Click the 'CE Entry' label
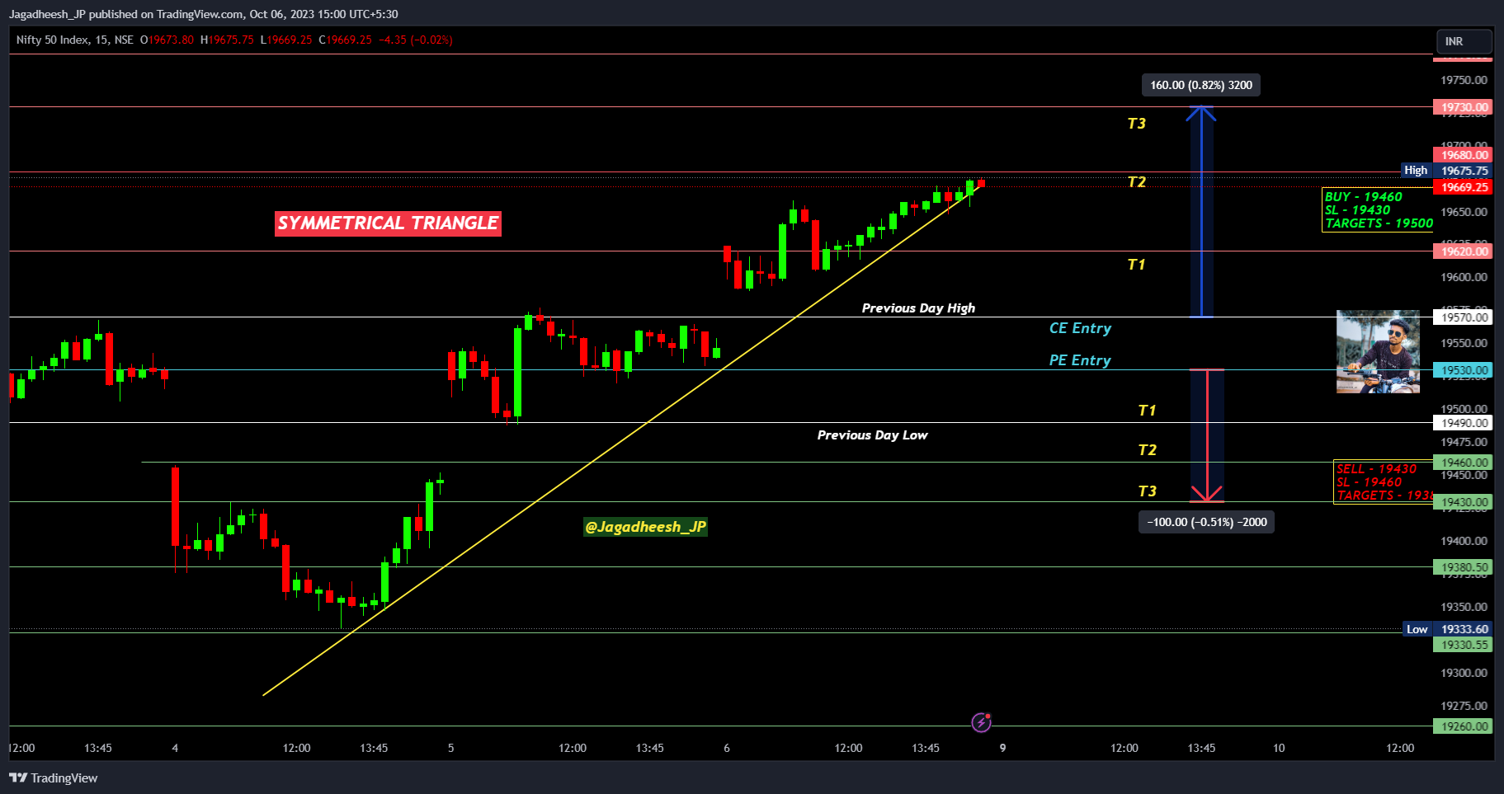The image size is (1504, 794). 1080,328
